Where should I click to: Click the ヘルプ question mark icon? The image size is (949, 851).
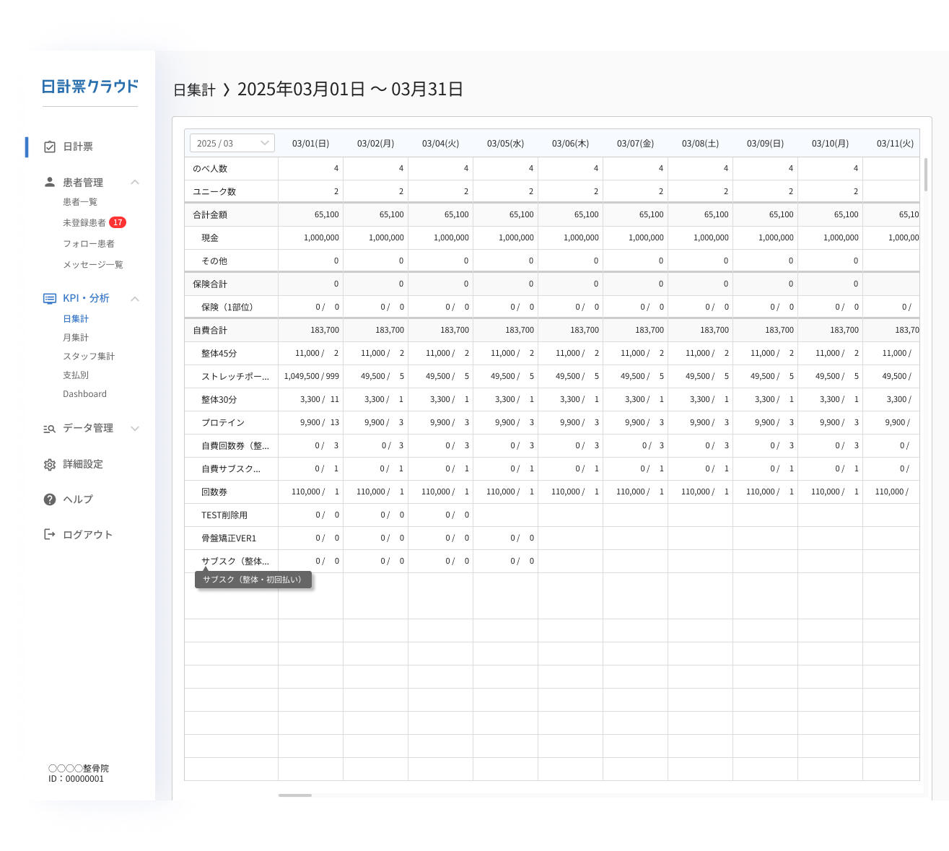(x=49, y=499)
